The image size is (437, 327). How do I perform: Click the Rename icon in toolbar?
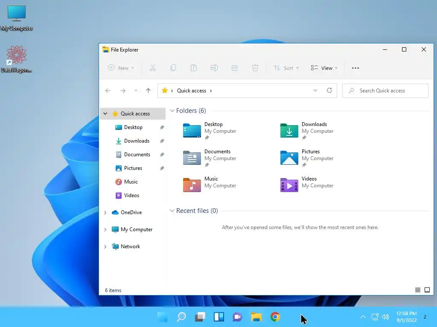(214, 68)
